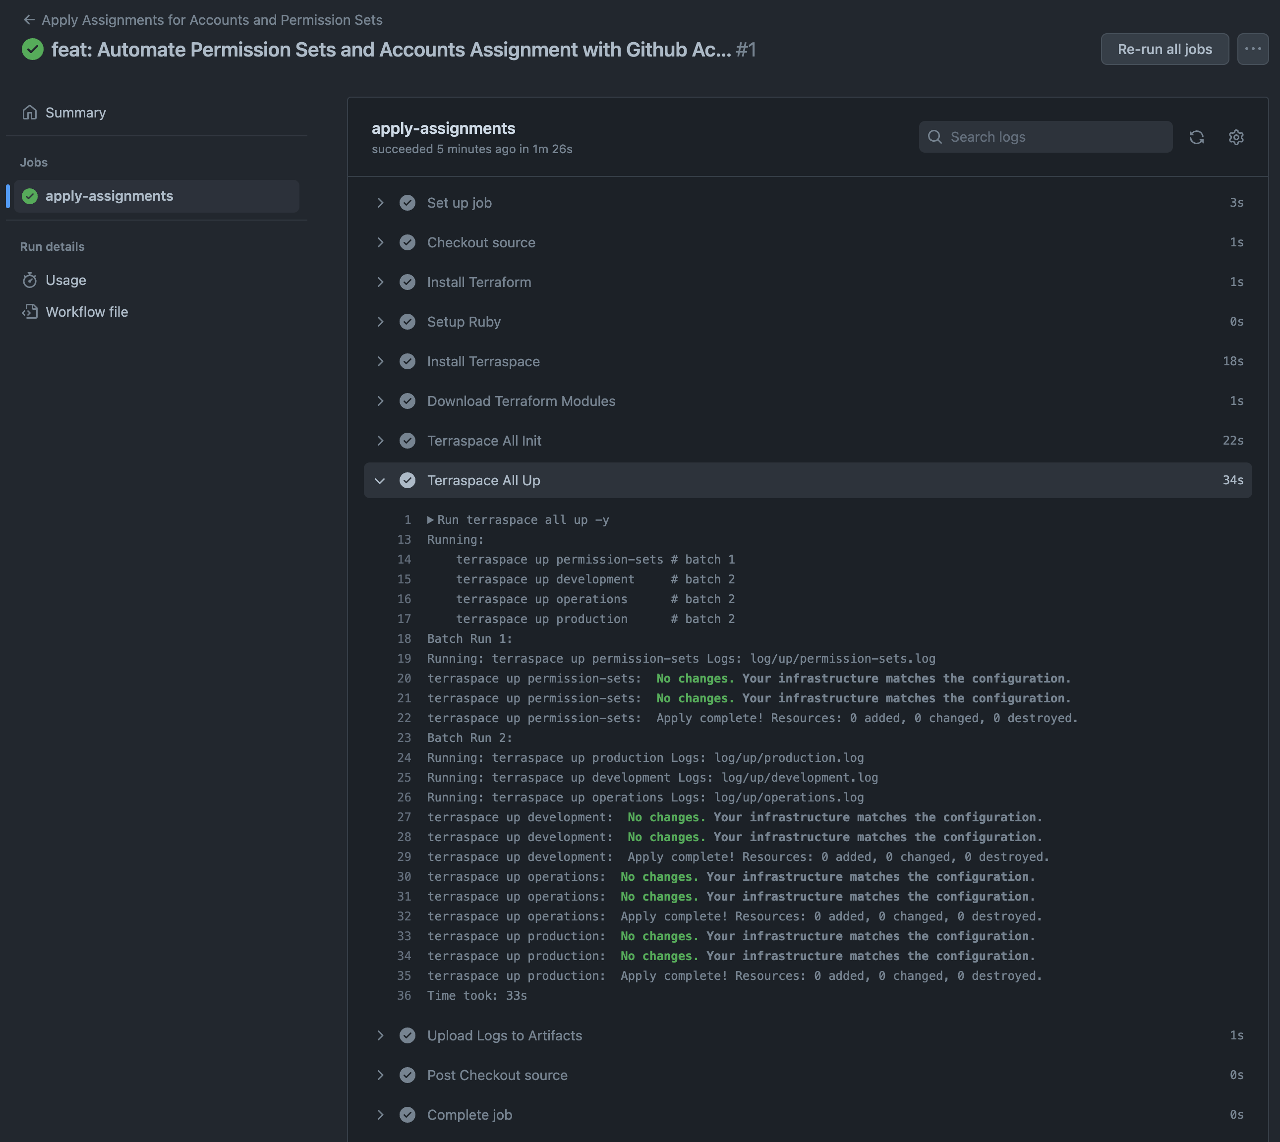Screen dimensions: 1280x1142
Task: Go back to Apply Assignments for Accounts workflow
Action: click(212, 20)
